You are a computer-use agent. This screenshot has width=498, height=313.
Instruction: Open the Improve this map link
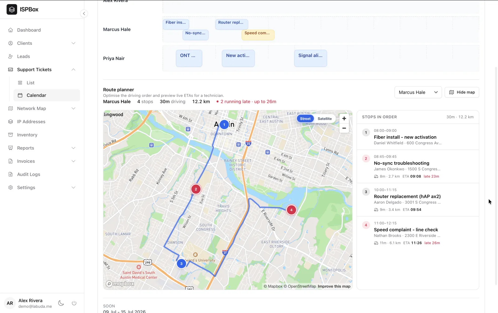click(334, 286)
